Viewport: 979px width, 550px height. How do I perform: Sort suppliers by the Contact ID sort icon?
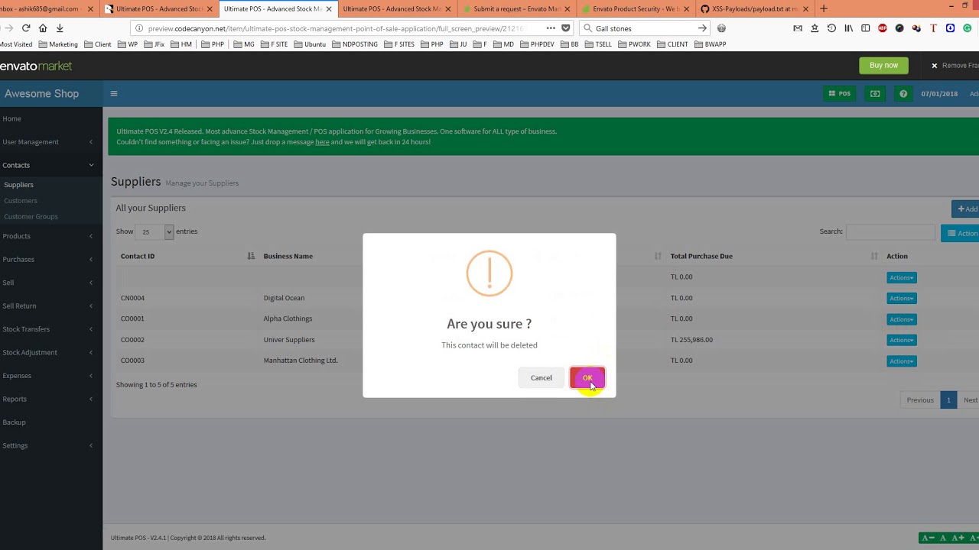pos(251,256)
